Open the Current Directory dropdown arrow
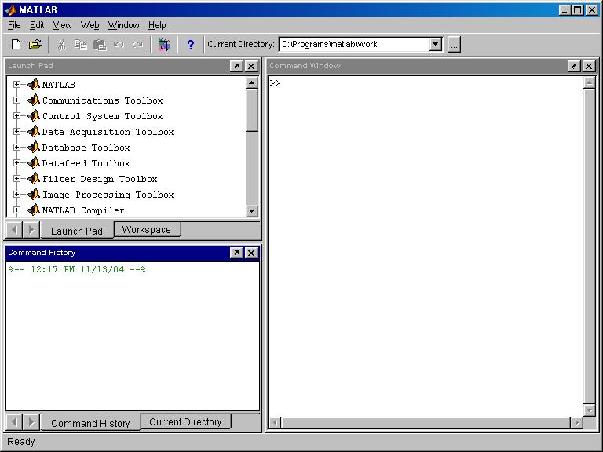Image resolution: width=603 pixels, height=452 pixels. pyautogui.click(x=435, y=44)
